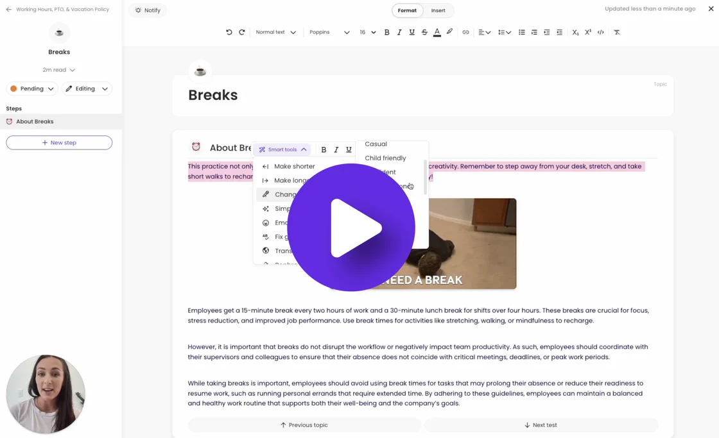The image size is (719, 438).
Task: Open the Normal text style dropdown
Action: tap(275, 32)
